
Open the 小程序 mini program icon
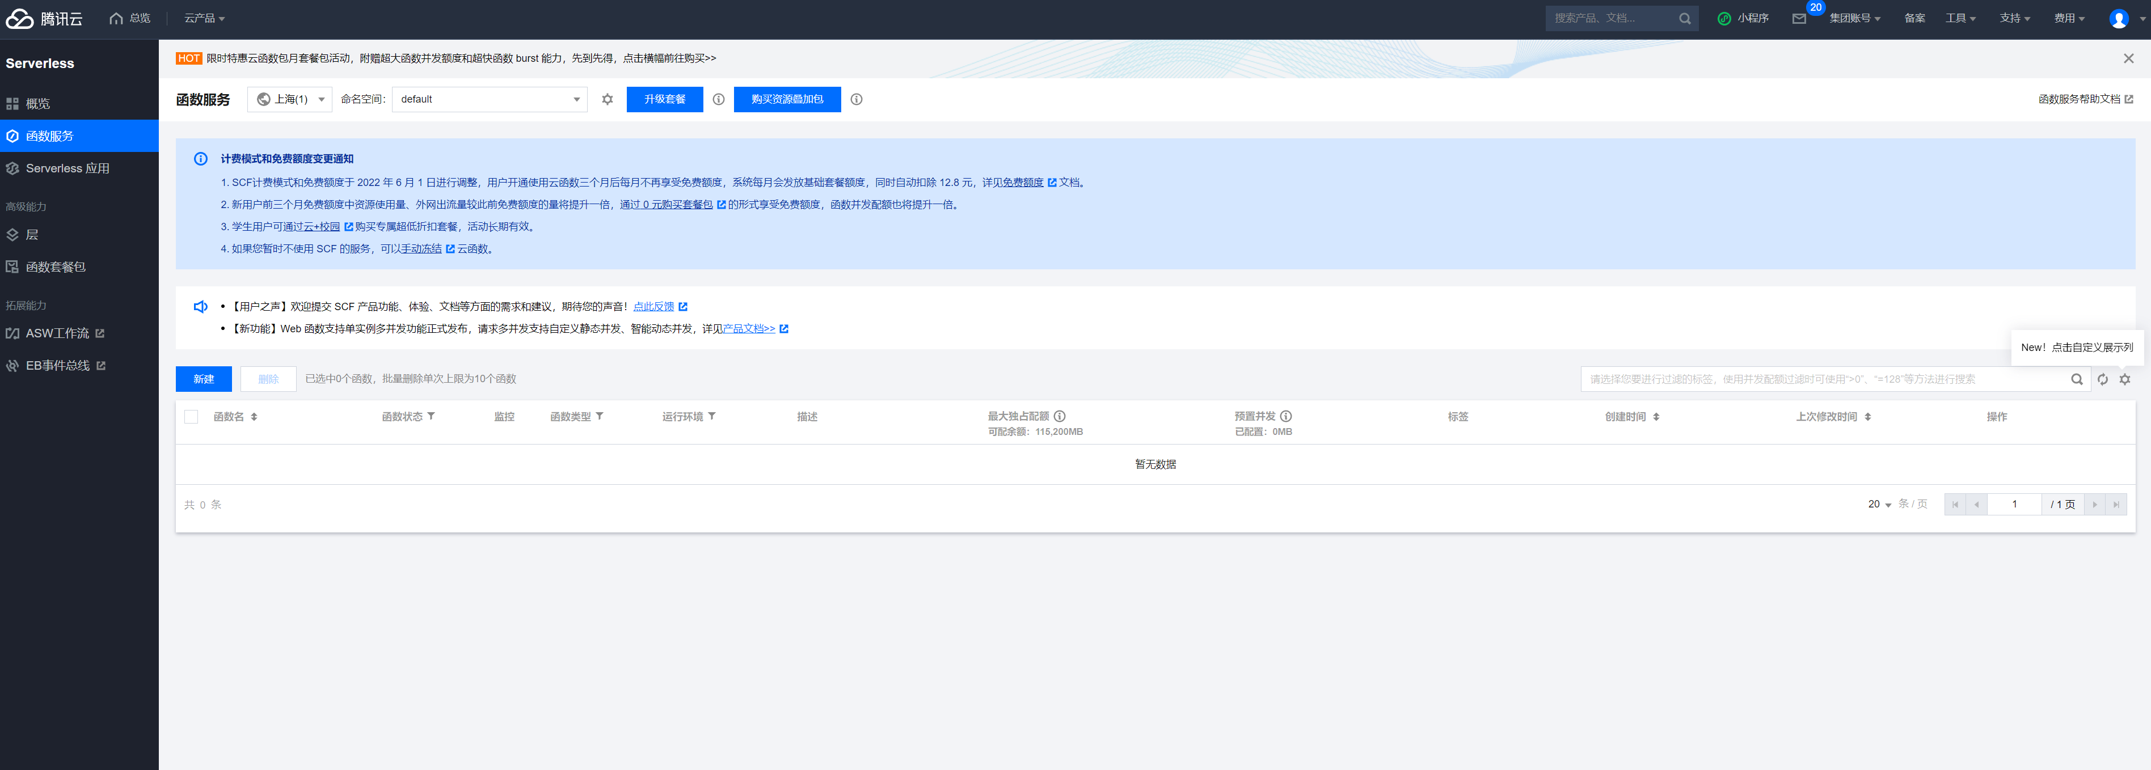tap(1723, 18)
